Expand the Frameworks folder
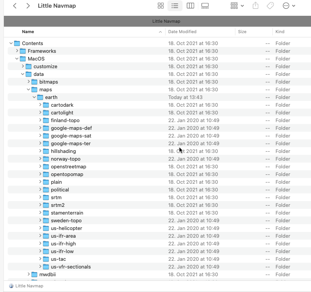Image resolution: width=311 pixels, height=292 pixels. tap(17, 51)
